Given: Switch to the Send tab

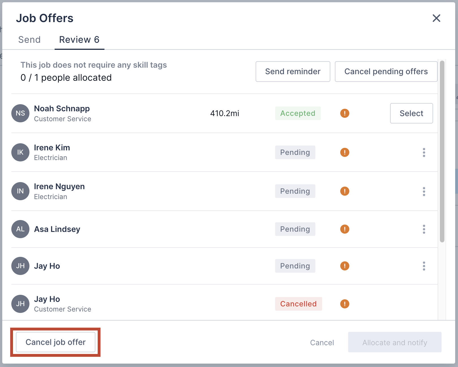Looking at the screenshot, I should [29, 40].
